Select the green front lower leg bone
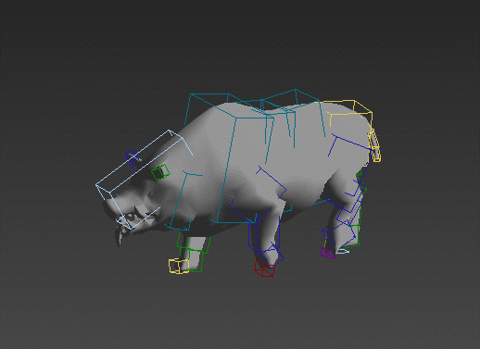480x349 pixels. click(x=194, y=253)
